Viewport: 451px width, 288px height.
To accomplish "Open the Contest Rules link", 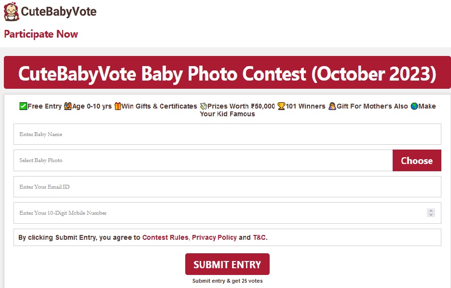I will coord(165,237).
